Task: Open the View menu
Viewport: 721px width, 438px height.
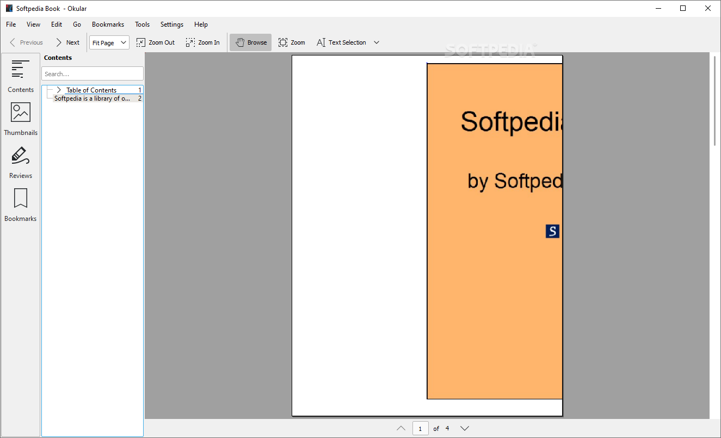Action: (x=34, y=24)
